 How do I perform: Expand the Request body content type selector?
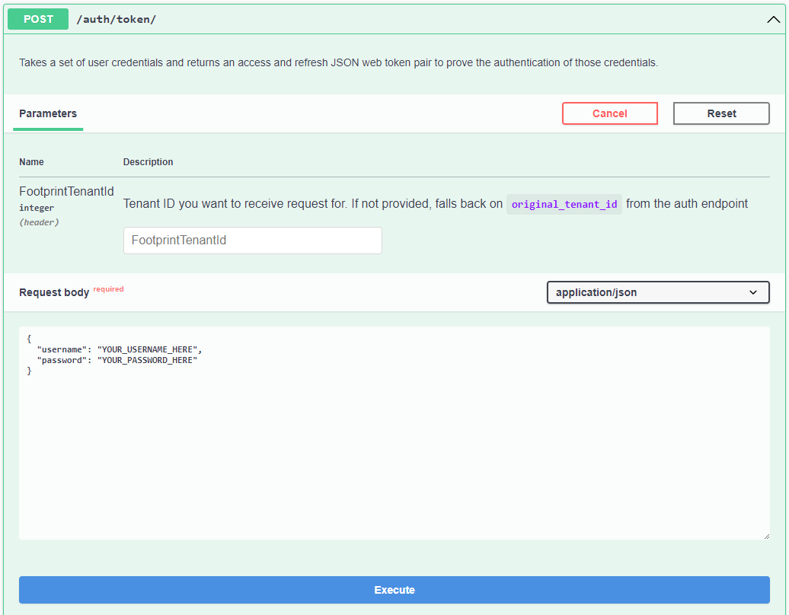pyautogui.click(x=657, y=292)
